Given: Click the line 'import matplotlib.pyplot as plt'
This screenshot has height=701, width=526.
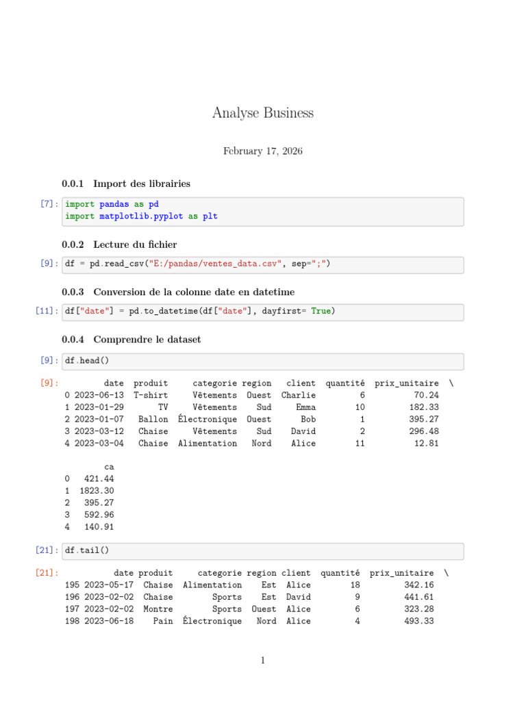Looking at the screenshot, I should click(x=141, y=216).
